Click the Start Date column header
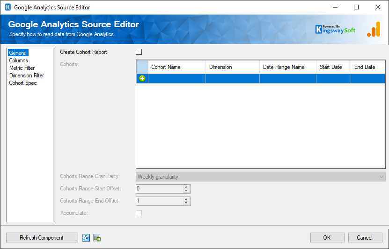389x249 pixels. [x=333, y=67]
